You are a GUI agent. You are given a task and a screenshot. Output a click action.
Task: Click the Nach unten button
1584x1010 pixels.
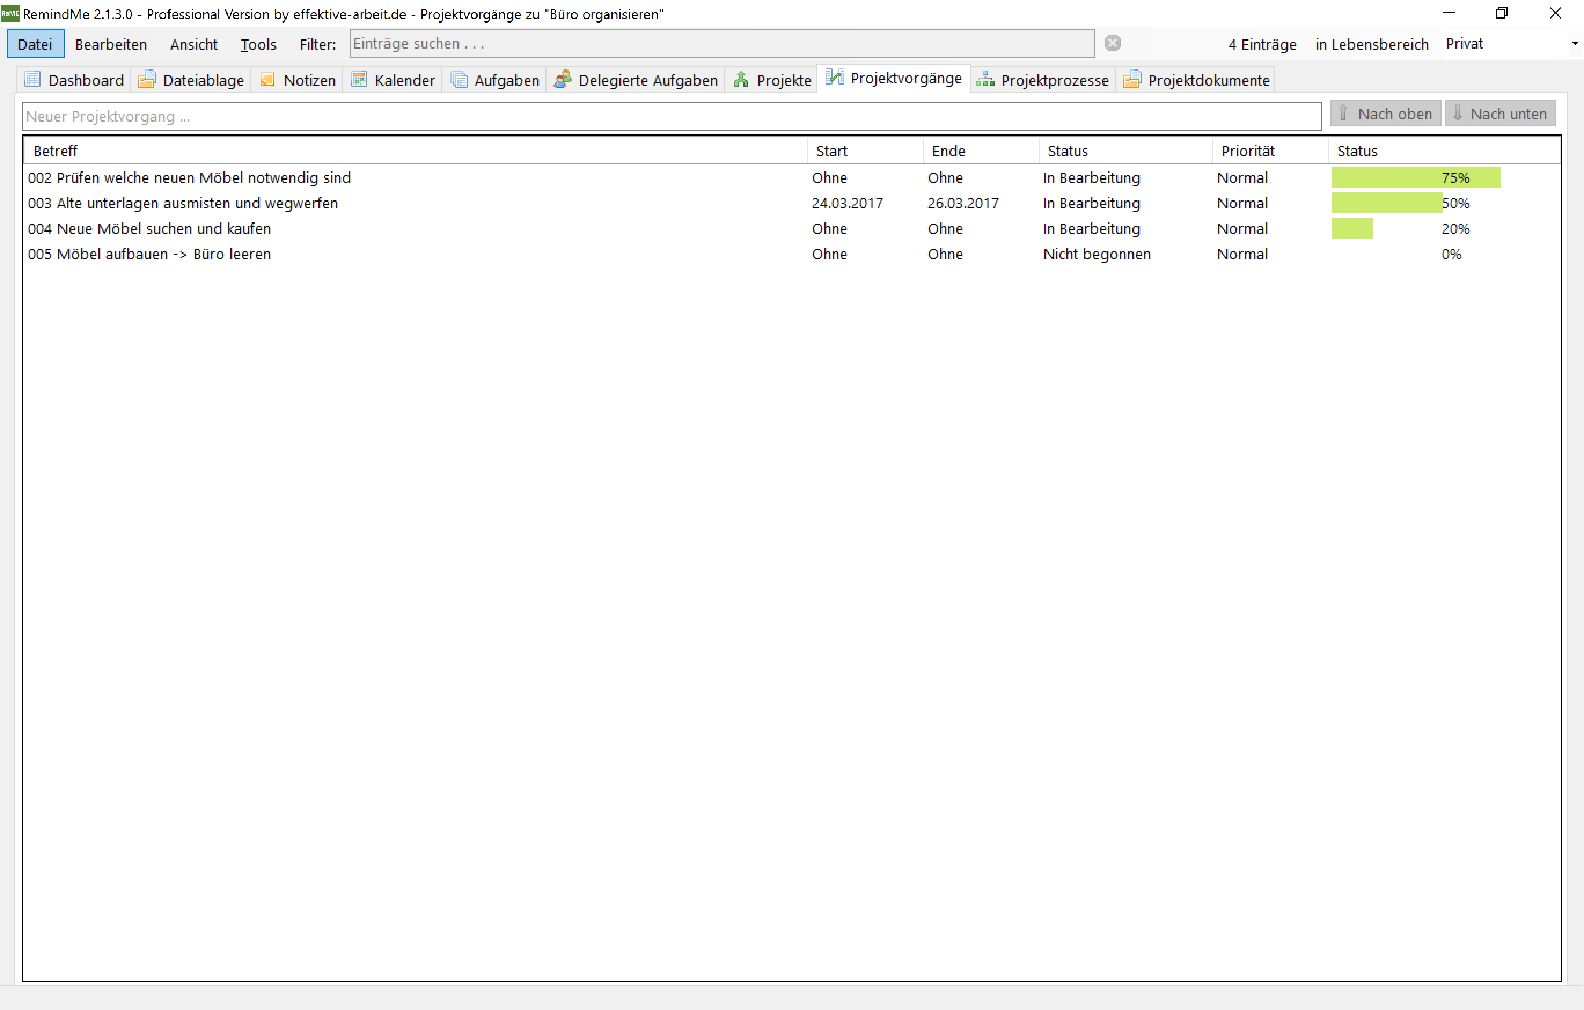[x=1500, y=114]
